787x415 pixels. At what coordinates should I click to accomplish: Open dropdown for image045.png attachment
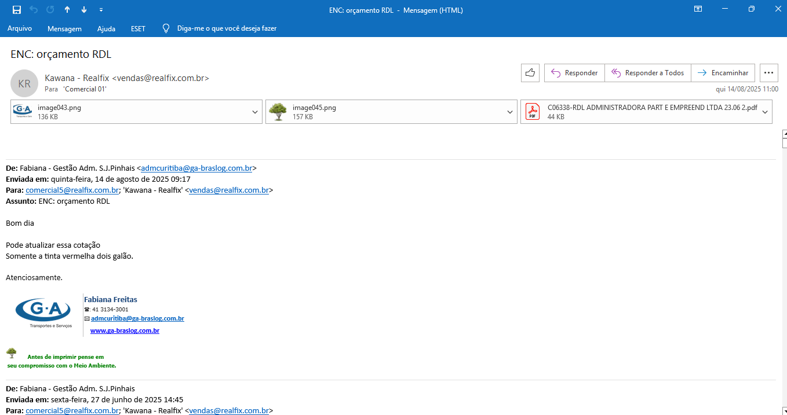[x=510, y=112]
